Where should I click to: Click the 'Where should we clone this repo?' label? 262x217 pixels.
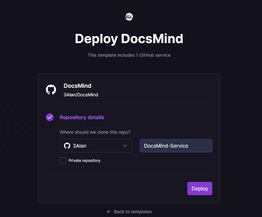point(95,132)
